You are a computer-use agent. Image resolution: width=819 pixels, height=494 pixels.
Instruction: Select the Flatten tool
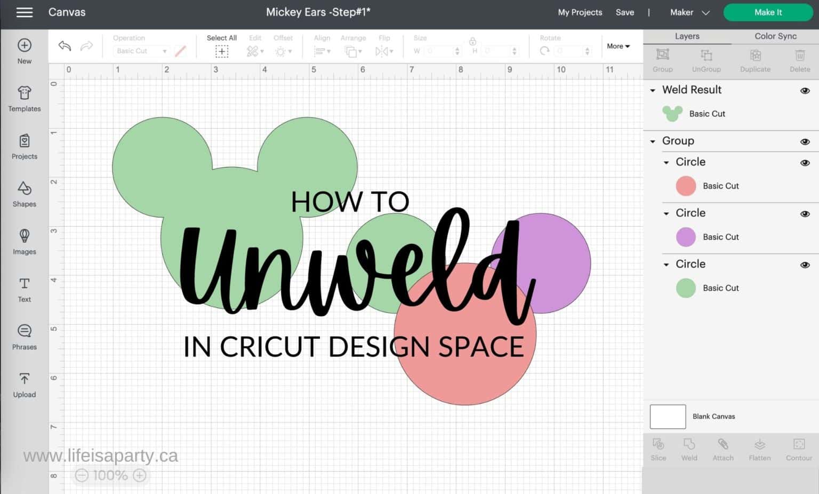pyautogui.click(x=759, y=448)
